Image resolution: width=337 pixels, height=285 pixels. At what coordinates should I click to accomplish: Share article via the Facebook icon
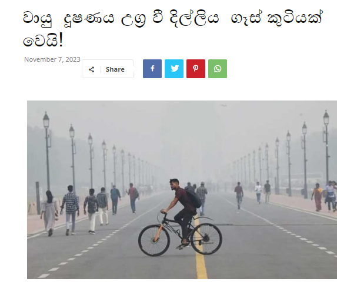pos(152,69)
